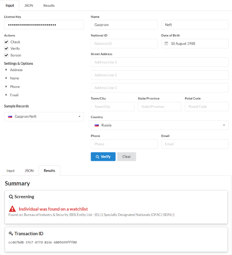
Task: Open the top Results tab
Action: tap(49, 5)
